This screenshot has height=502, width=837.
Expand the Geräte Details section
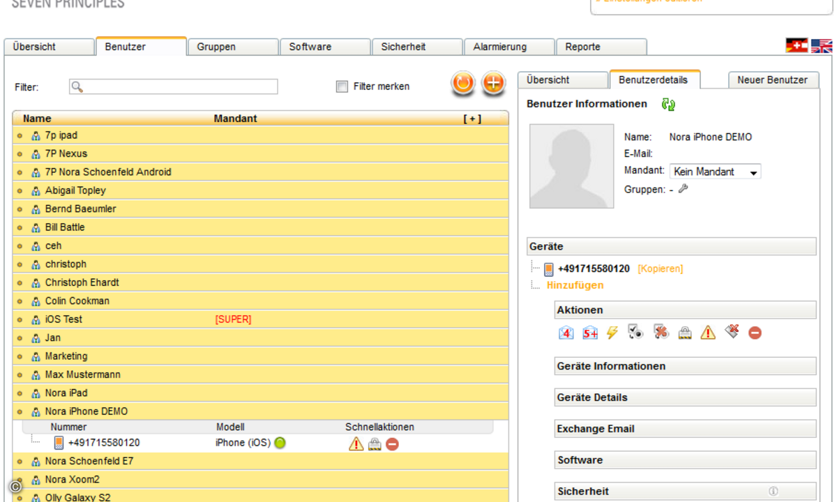coord(685,397)
